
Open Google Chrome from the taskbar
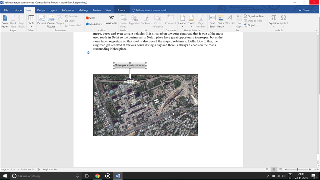[x=97, y=176]
